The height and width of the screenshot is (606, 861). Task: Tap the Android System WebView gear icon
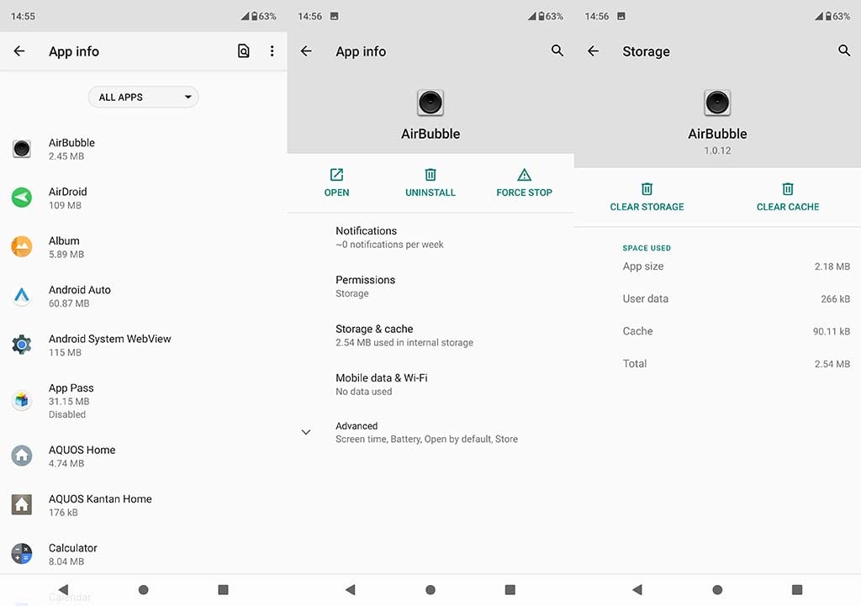coord(22,345)
